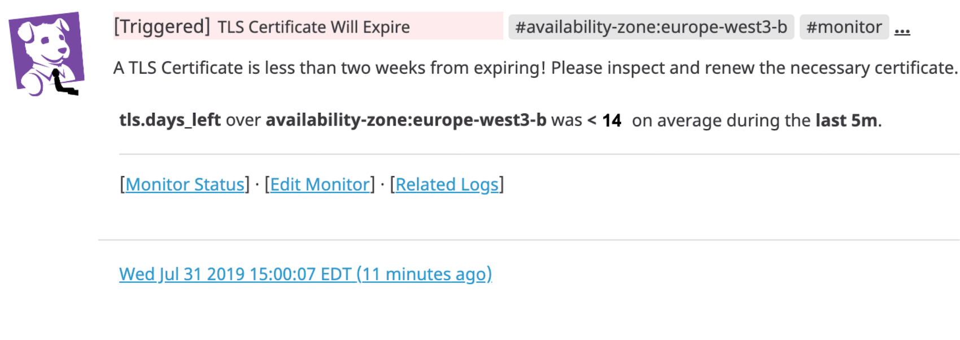
Task: Click the bold tls.days_left metric name
Action: 169,120
